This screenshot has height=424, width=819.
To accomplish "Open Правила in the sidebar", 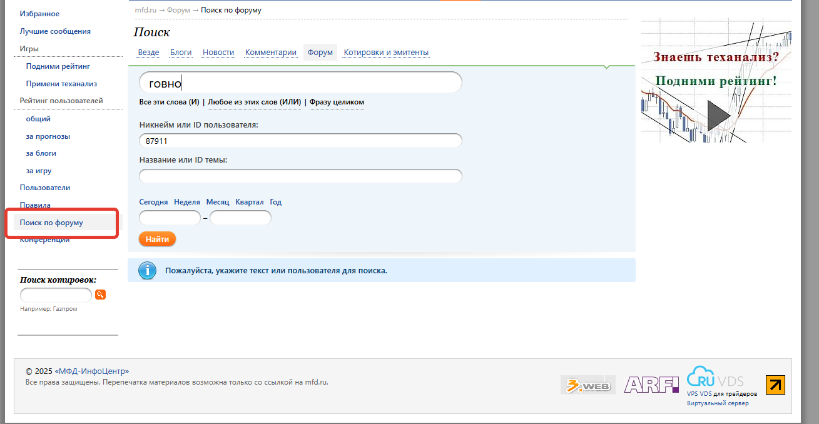I will (x=35, y=204).
